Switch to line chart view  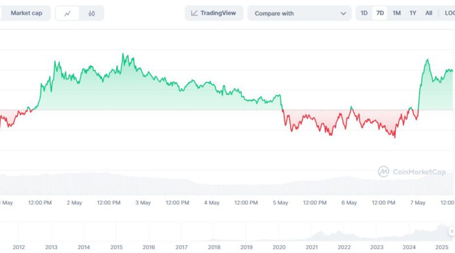pos(68,13)
